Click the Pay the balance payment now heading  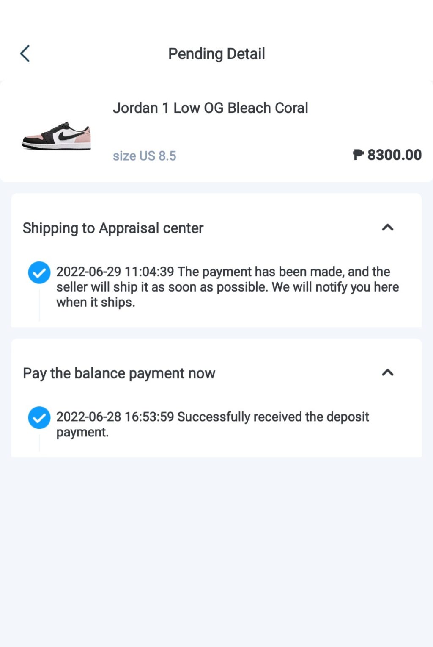tap(119, 373)
